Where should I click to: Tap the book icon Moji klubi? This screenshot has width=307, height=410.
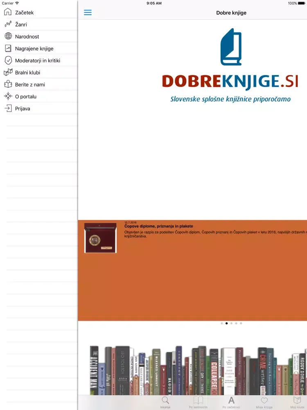[297, 400]
